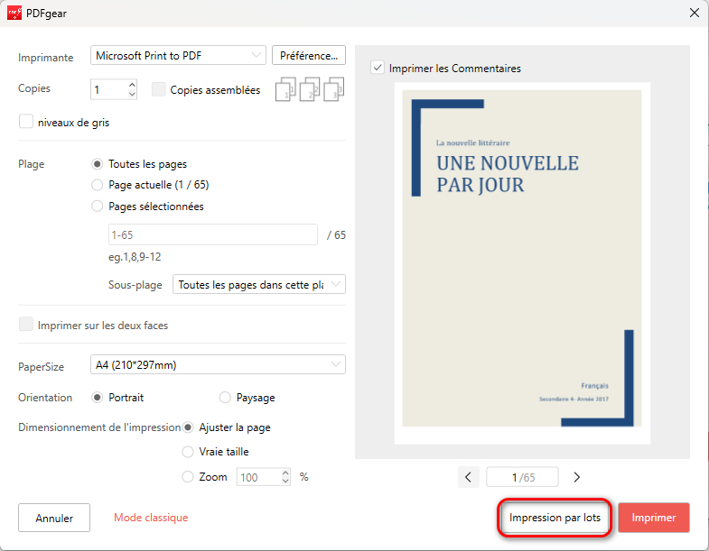Screen dimensions: 709x551
Task: Open the Imprimante printer dropdown
Action: tap(178, 56)
